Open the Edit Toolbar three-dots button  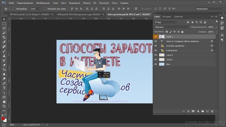point(4,111)
